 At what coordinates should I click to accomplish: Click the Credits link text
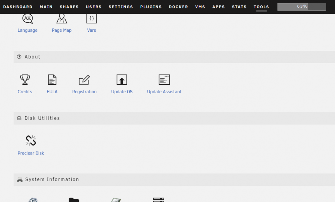point(25,92)
